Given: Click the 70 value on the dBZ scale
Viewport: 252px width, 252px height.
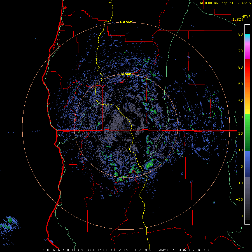Looking at the screenshot, I should coord(241,51).
